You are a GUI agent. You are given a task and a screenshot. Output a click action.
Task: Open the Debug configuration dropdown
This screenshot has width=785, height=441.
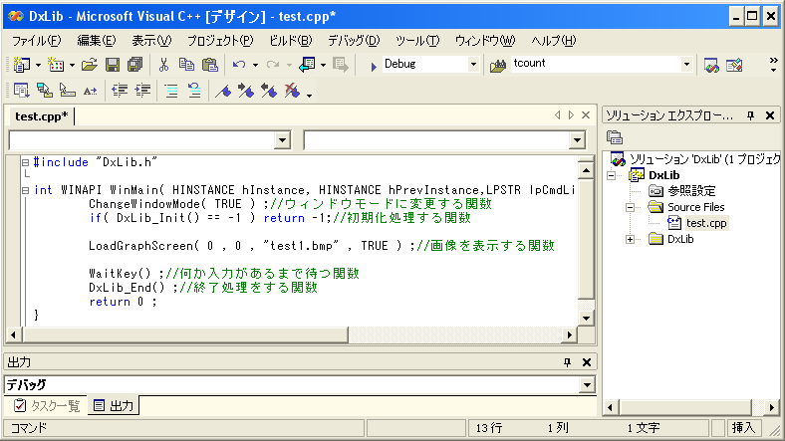click(x=473, y=65)
